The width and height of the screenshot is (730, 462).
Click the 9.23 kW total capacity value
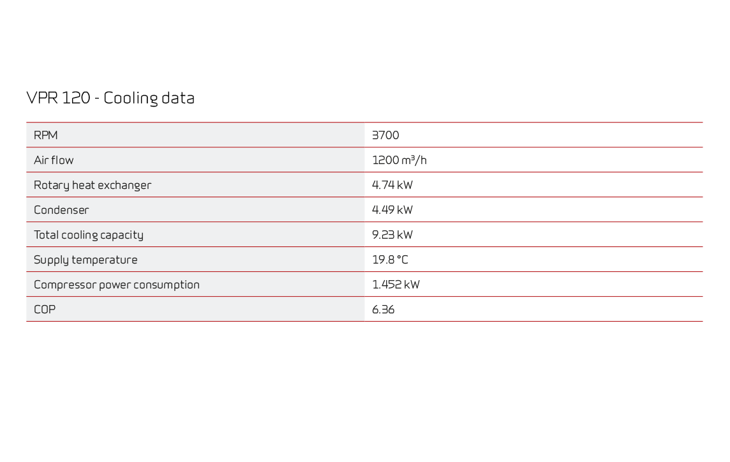[x=392, y=235]
